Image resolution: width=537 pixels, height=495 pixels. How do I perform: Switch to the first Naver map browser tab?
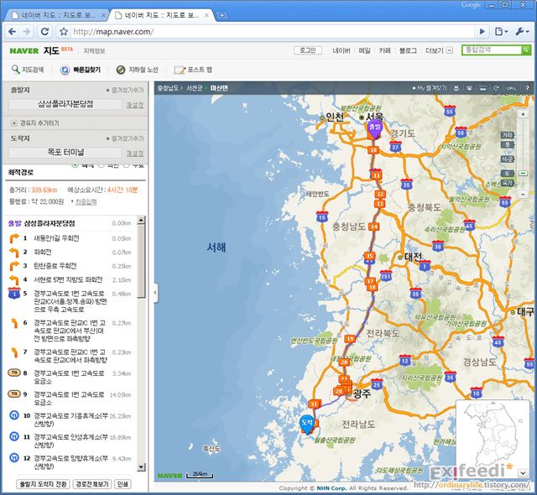(x=56, y=15)
